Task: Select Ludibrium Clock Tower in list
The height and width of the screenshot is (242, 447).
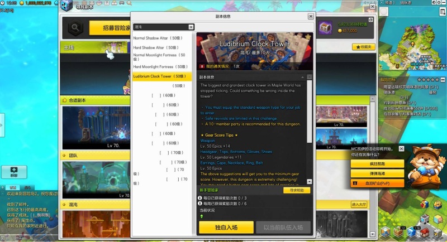Action: (162, 76)
